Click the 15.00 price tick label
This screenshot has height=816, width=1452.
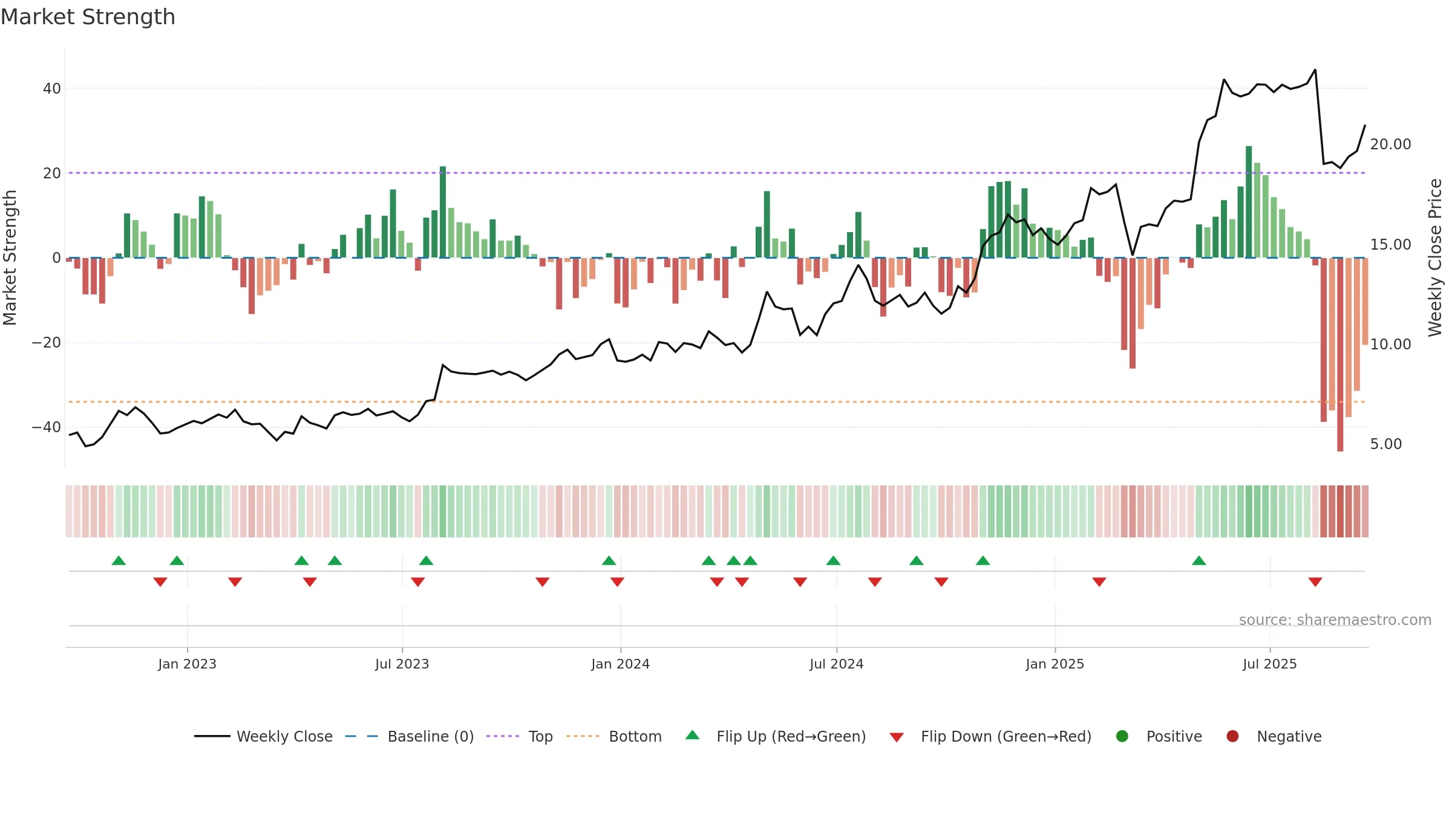1391,245
